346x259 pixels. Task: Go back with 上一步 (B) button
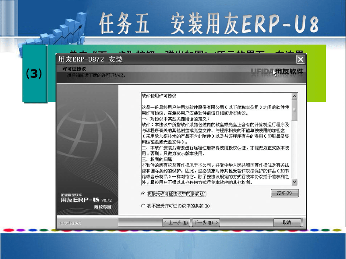177,223
